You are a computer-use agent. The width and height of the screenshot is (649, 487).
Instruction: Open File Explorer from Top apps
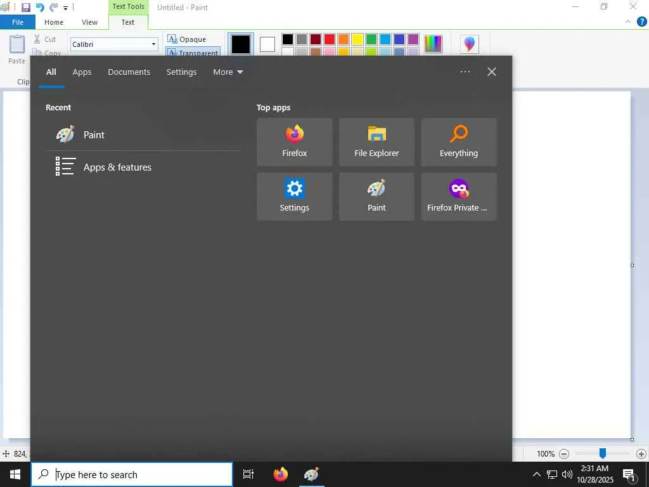tap(376, 142)
